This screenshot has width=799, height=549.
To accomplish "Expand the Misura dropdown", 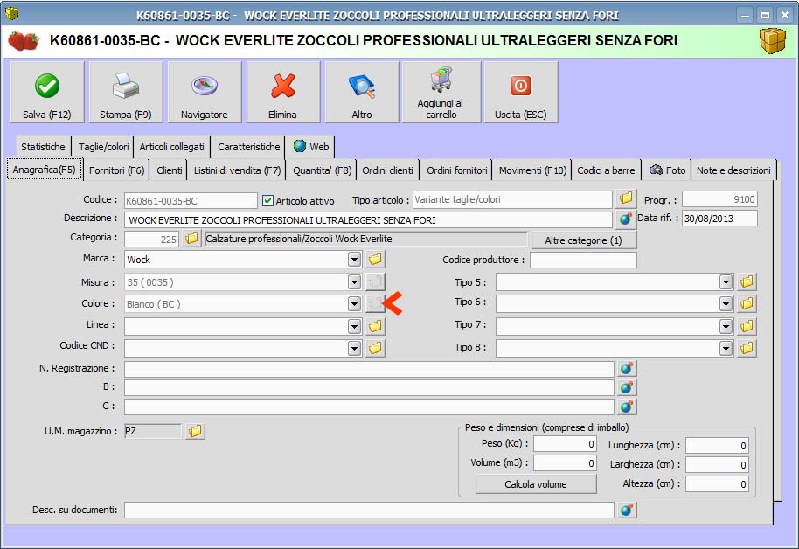I will tap(354, 281).
